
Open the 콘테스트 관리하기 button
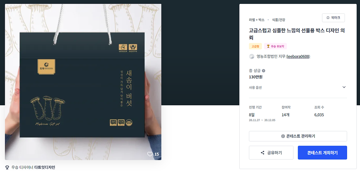(298, 136)
